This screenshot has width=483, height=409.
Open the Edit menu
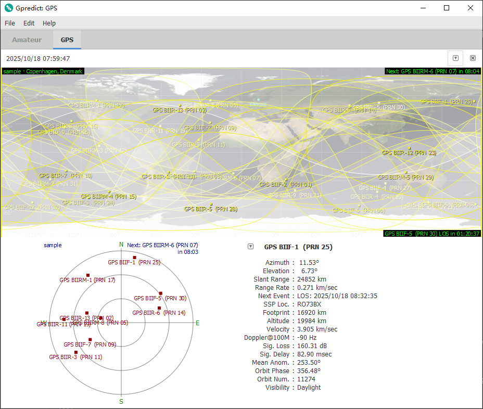tap(29, 23)
